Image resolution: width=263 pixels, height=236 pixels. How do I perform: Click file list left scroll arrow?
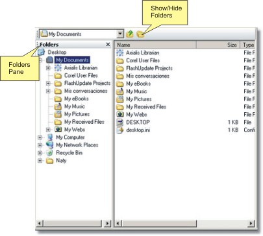pyautogui.click(x=118, y=223)
